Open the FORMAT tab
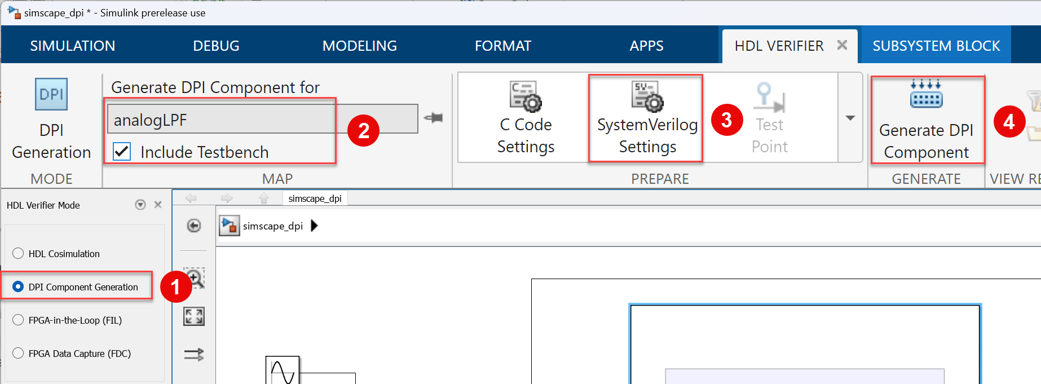The height and width of the screenshot is (384, 1041). (x=503, y=46)
